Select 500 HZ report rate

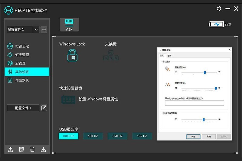click(x=93, y=136)
